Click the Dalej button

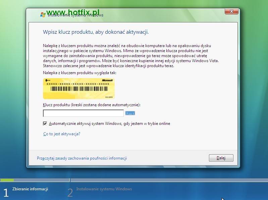(221, 158)
